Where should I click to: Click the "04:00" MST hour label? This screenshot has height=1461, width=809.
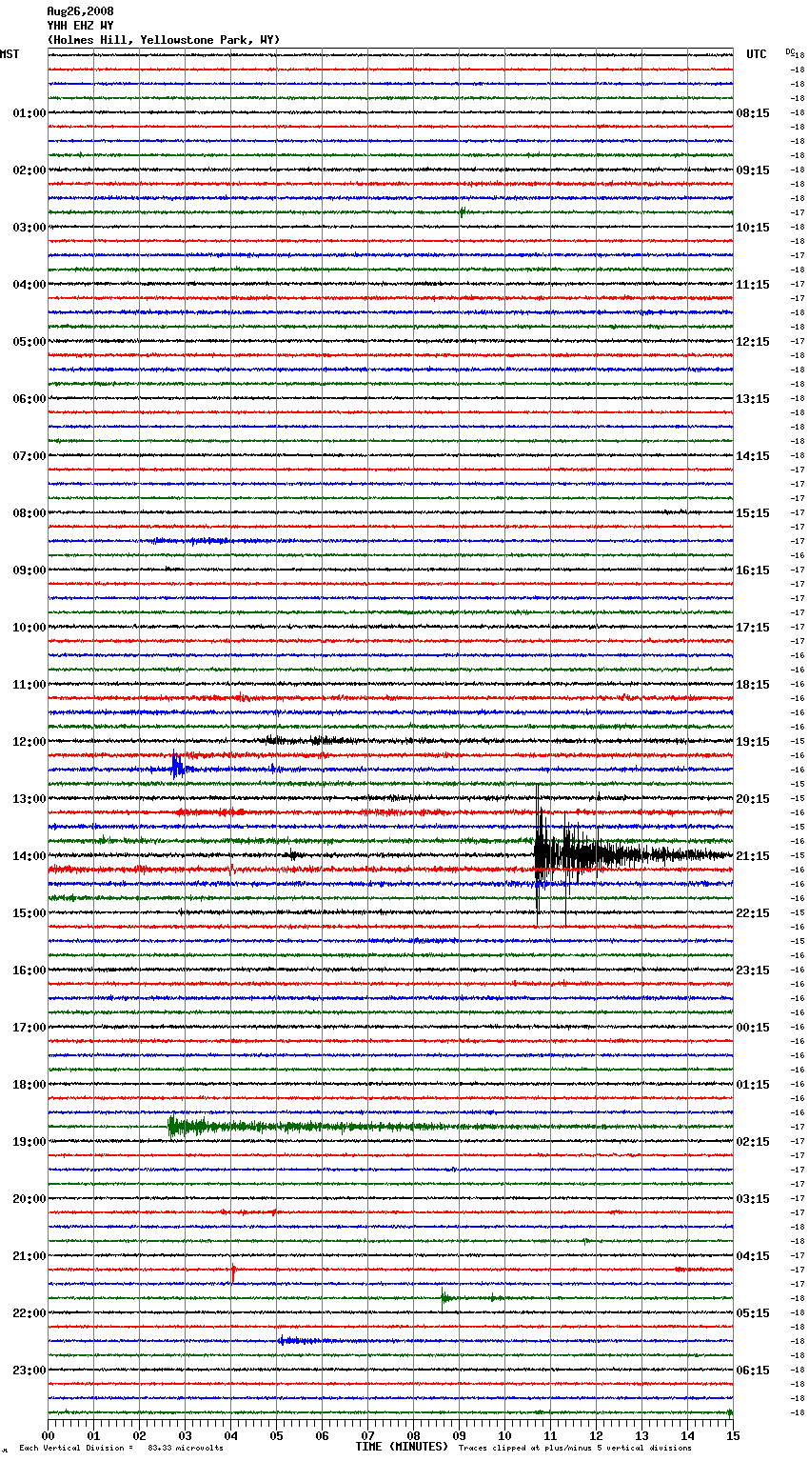click(30, 285)
